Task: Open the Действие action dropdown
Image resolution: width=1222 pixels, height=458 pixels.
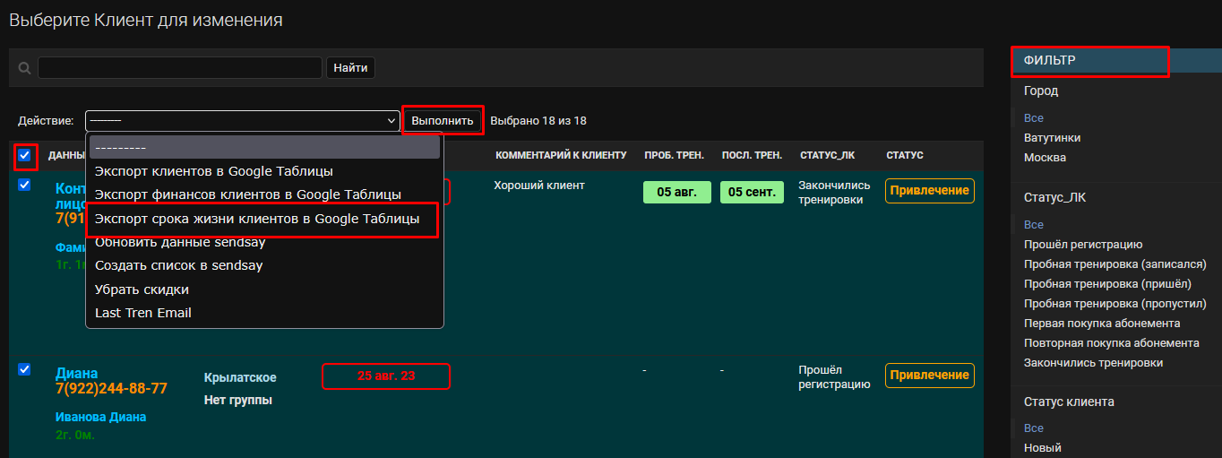Action: [x=242, y=120]
